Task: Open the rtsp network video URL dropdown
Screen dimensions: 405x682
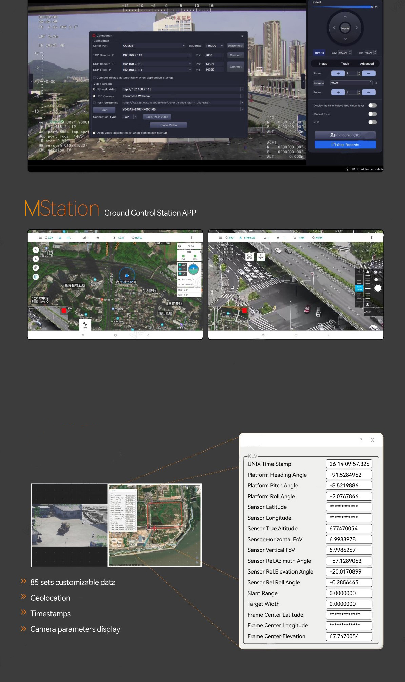Action: pos(242,89)
